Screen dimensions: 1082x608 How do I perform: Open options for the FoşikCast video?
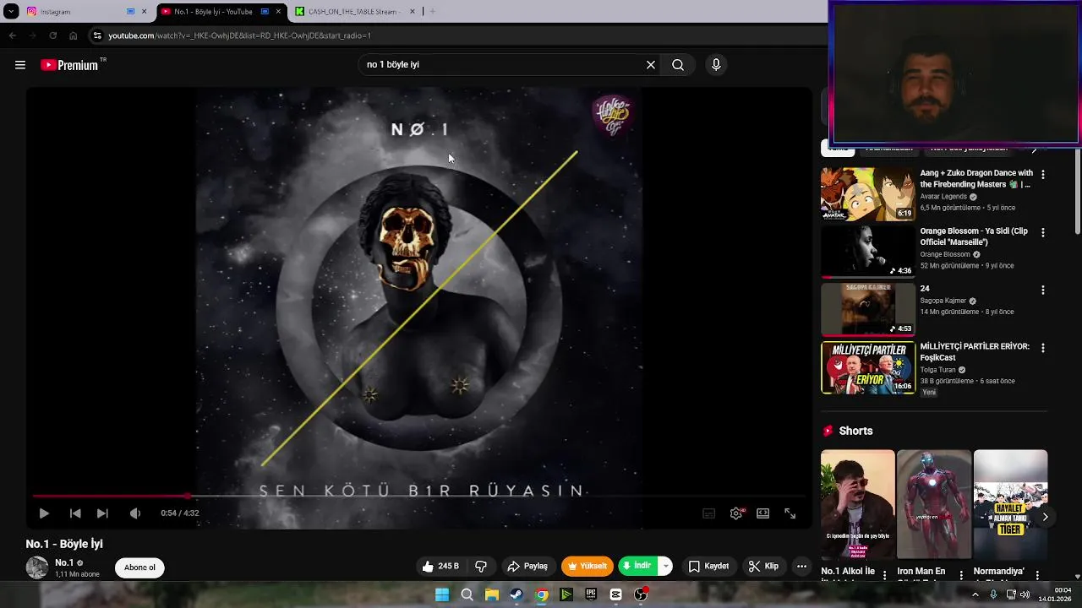coord(1042,348)
